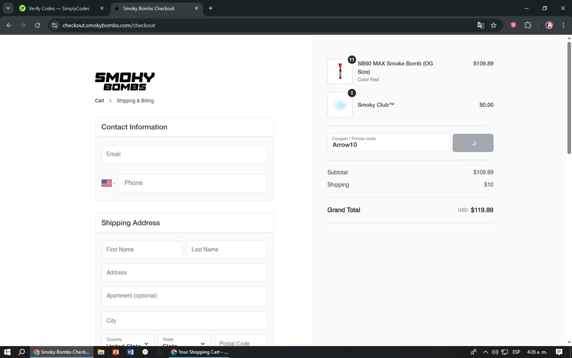Open the round white taskbar app
The width and height of the screenshot is (572, 358).
coord(145,352)
